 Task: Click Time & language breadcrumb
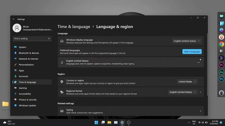pyautogui.click(x=74, y=27)
